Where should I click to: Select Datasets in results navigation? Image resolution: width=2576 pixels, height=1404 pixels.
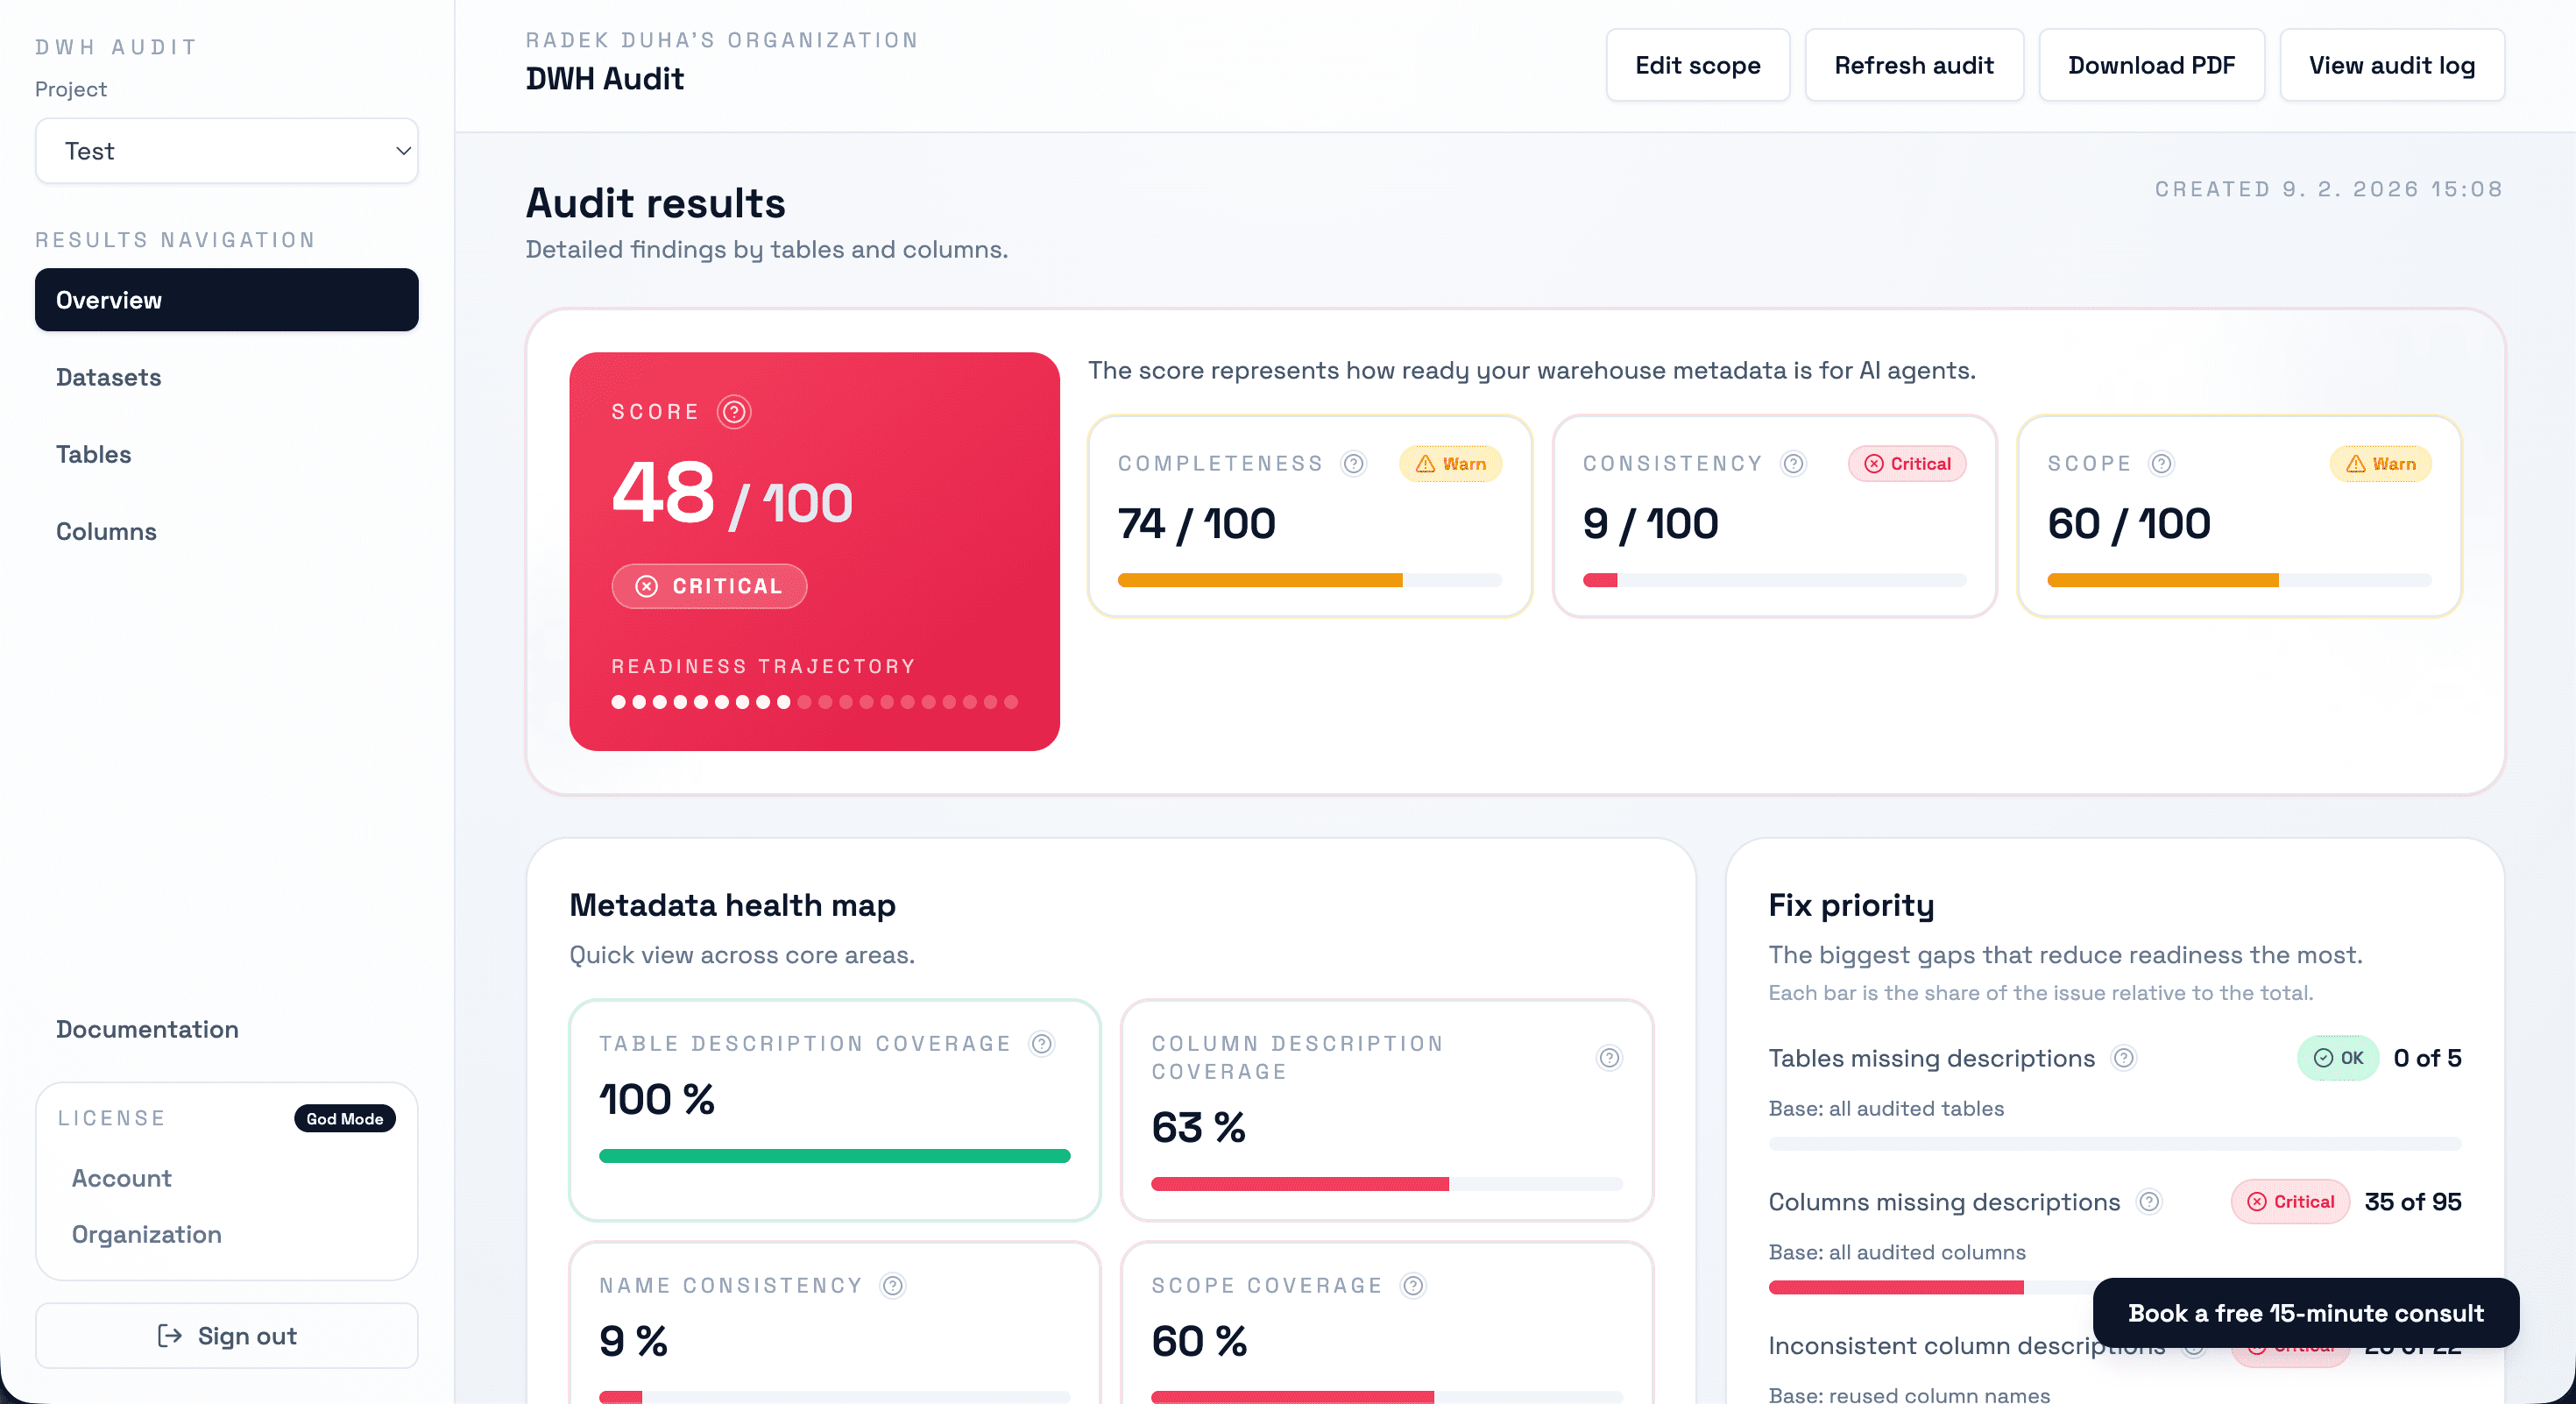[108, 377]
